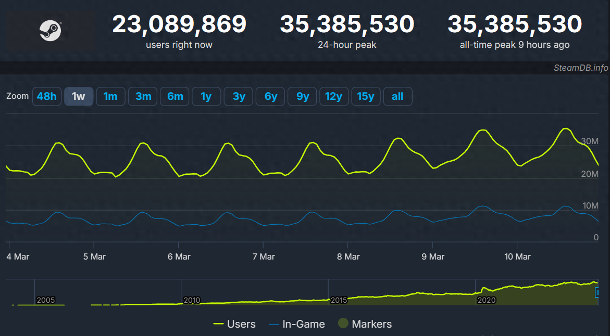
Task: Switch zoom to 1m
Action: point(110,96)
